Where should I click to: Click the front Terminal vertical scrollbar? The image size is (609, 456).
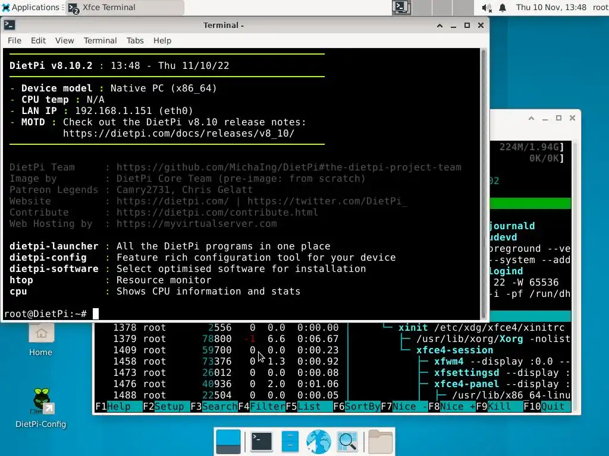(x=484, y=184)
